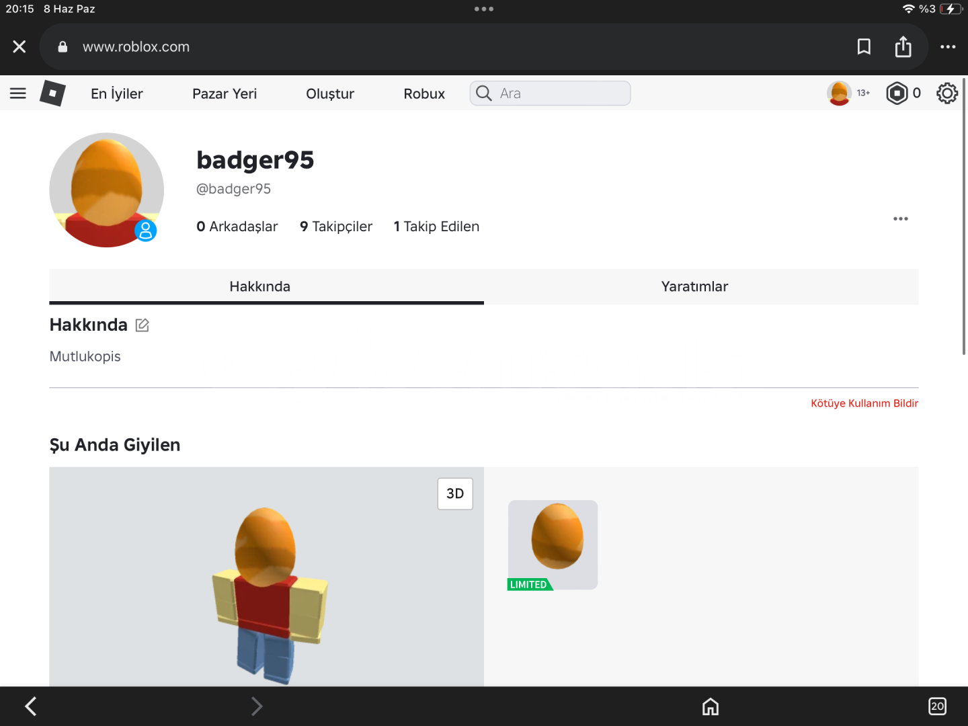Click the Ara search field
This screenshot has height=726, width=968.
tap(551, 93)
